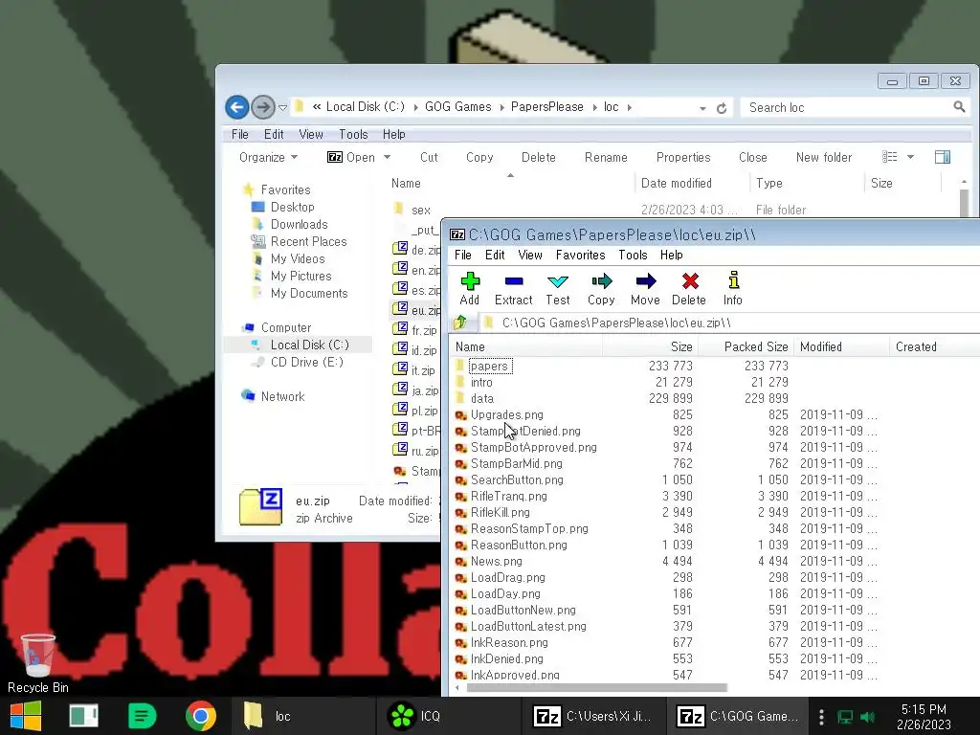This screenshot has width=980, height=735.
Task: Open View menu in 7-Zip
Action: tap(530, 255)
